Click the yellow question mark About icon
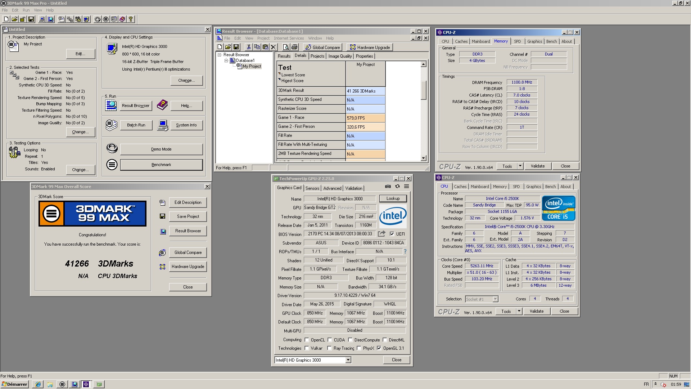Screen dimensions: 691x389 131,19
